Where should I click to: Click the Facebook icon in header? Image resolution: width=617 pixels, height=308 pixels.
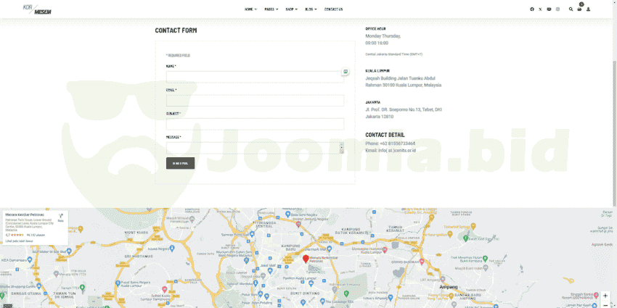(532, 9)
